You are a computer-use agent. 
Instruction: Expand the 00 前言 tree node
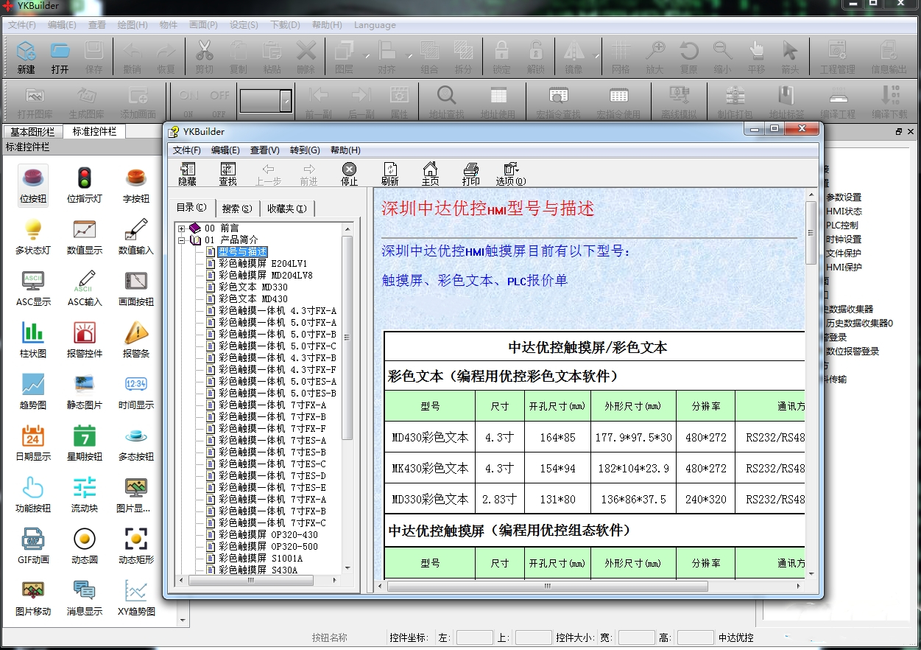[x=182, y=228]
